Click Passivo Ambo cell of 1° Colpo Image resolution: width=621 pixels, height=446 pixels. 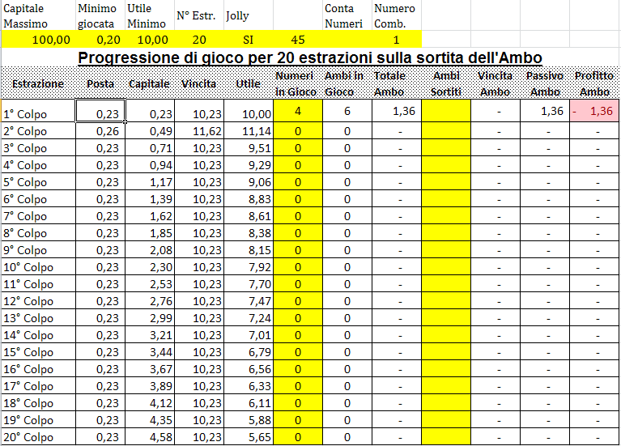point(545,111)
